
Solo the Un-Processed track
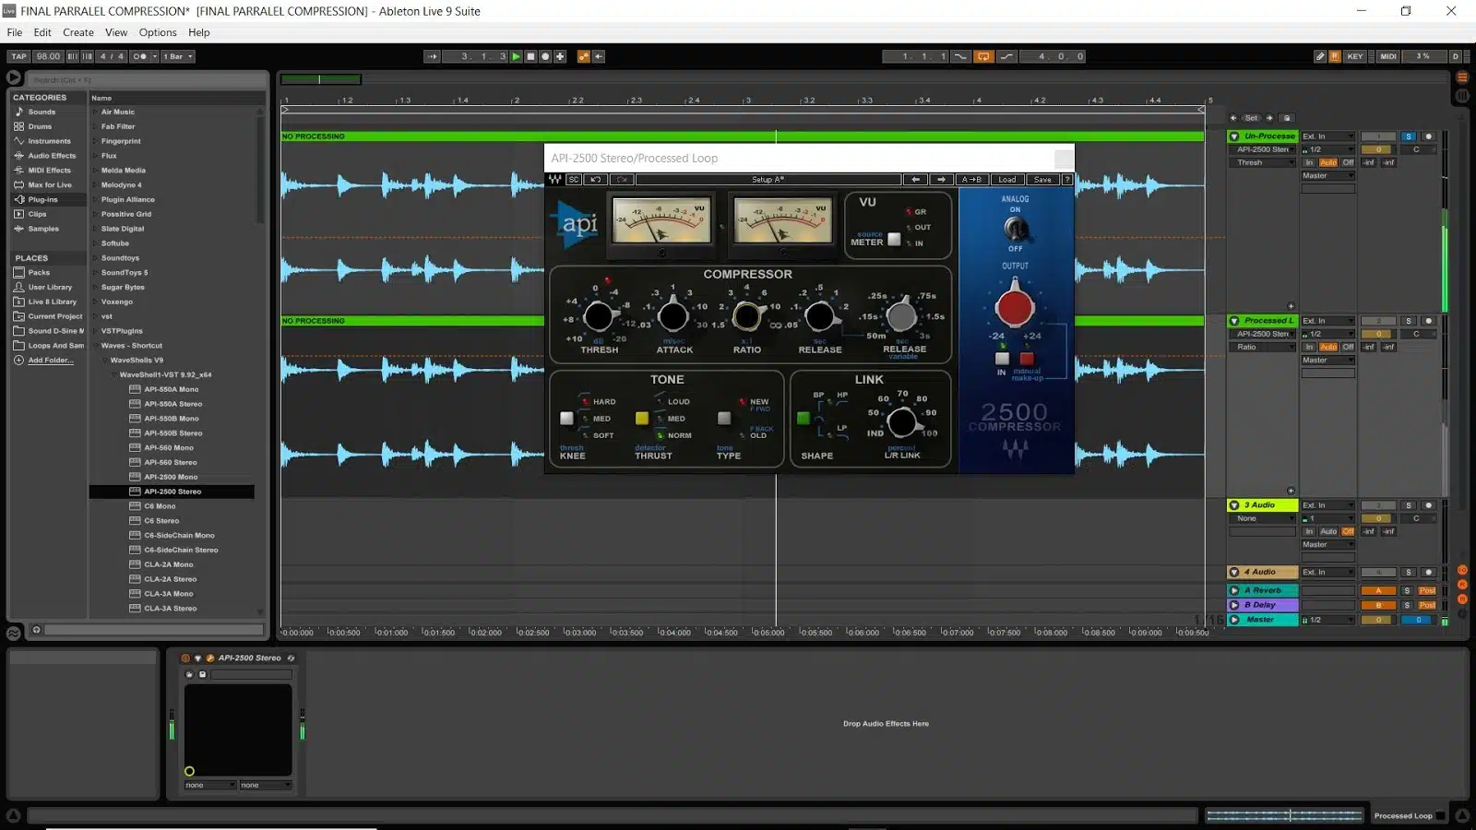(x=1409, y=136)
